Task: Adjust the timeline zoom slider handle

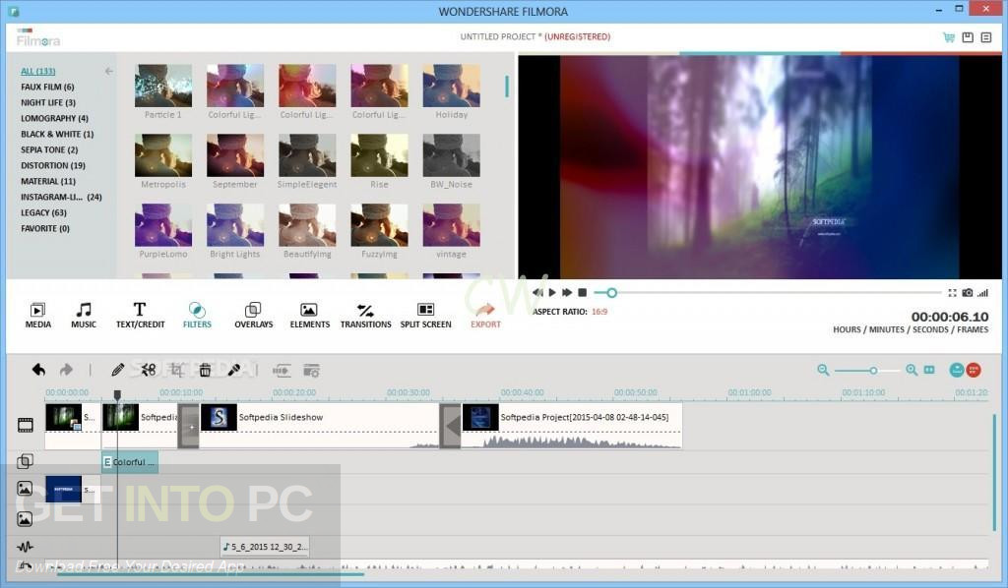Action: pos(873,371)
